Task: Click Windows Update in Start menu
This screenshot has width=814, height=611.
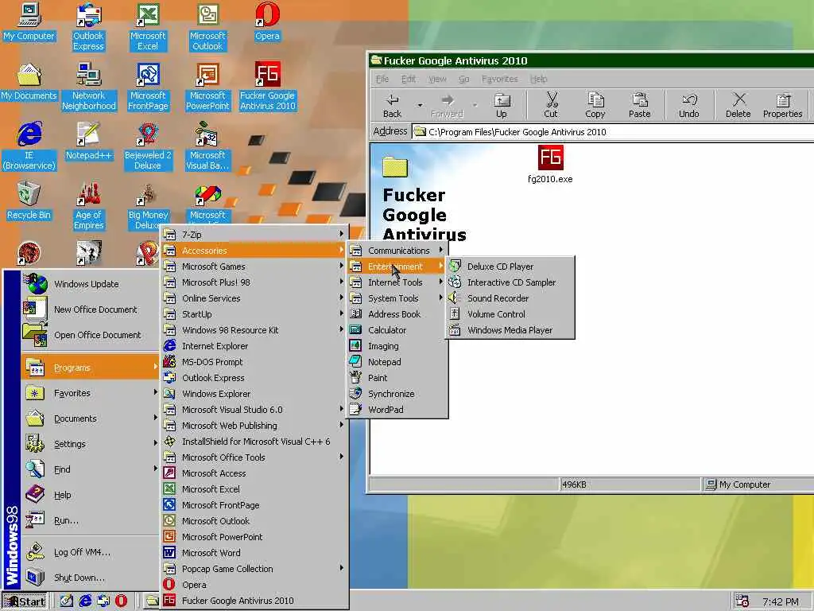Action: 90,284
